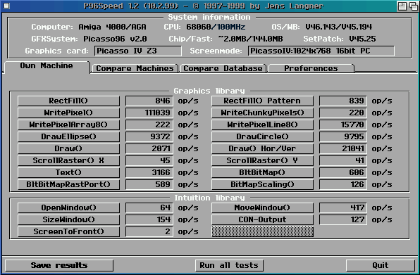Click the window zoom gadget in title bar
Image resolution: width=420 pixels, height=275 pixels.
tap(402, 6)
